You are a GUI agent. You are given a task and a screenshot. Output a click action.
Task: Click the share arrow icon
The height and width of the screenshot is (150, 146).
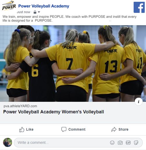(x=114, y=130)
